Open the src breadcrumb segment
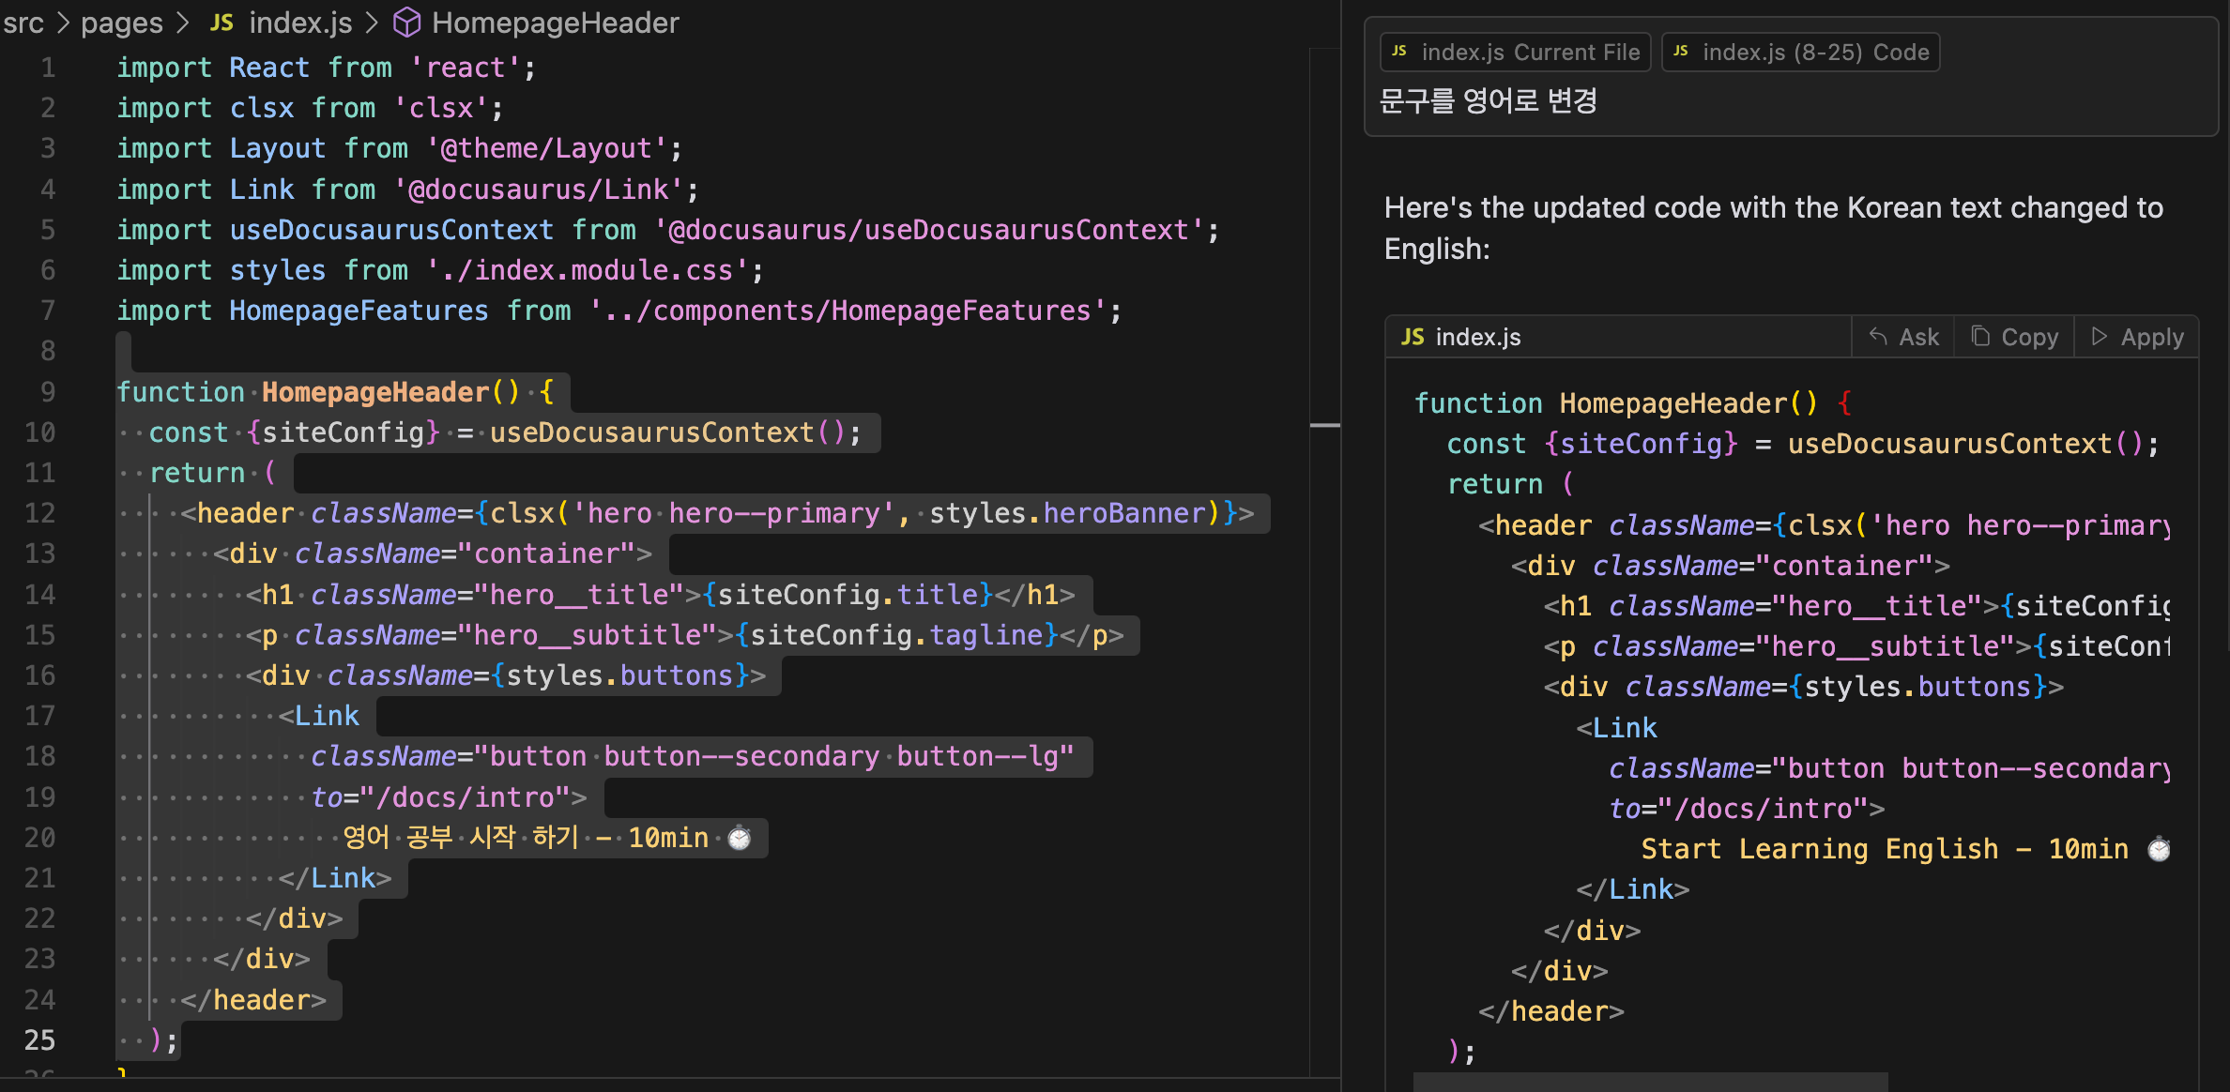Screen dimensions: 2230x1092 click(23, 23)
